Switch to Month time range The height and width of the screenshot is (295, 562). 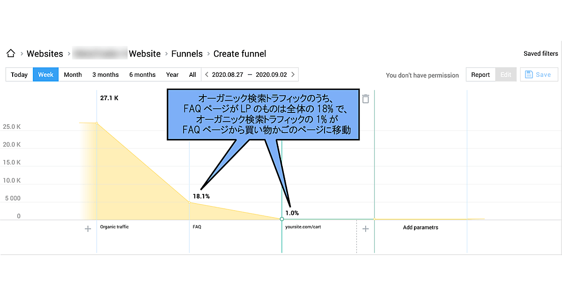(x=73, y=74)
